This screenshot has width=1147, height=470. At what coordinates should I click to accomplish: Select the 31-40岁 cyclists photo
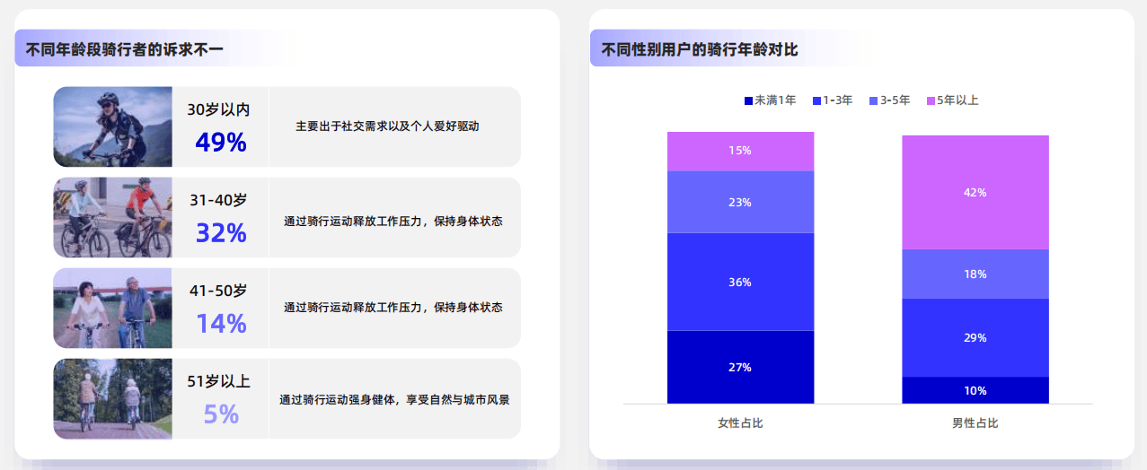pyautogui.click(x=112, y=217)
